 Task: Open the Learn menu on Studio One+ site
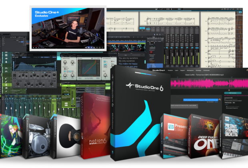176,70
